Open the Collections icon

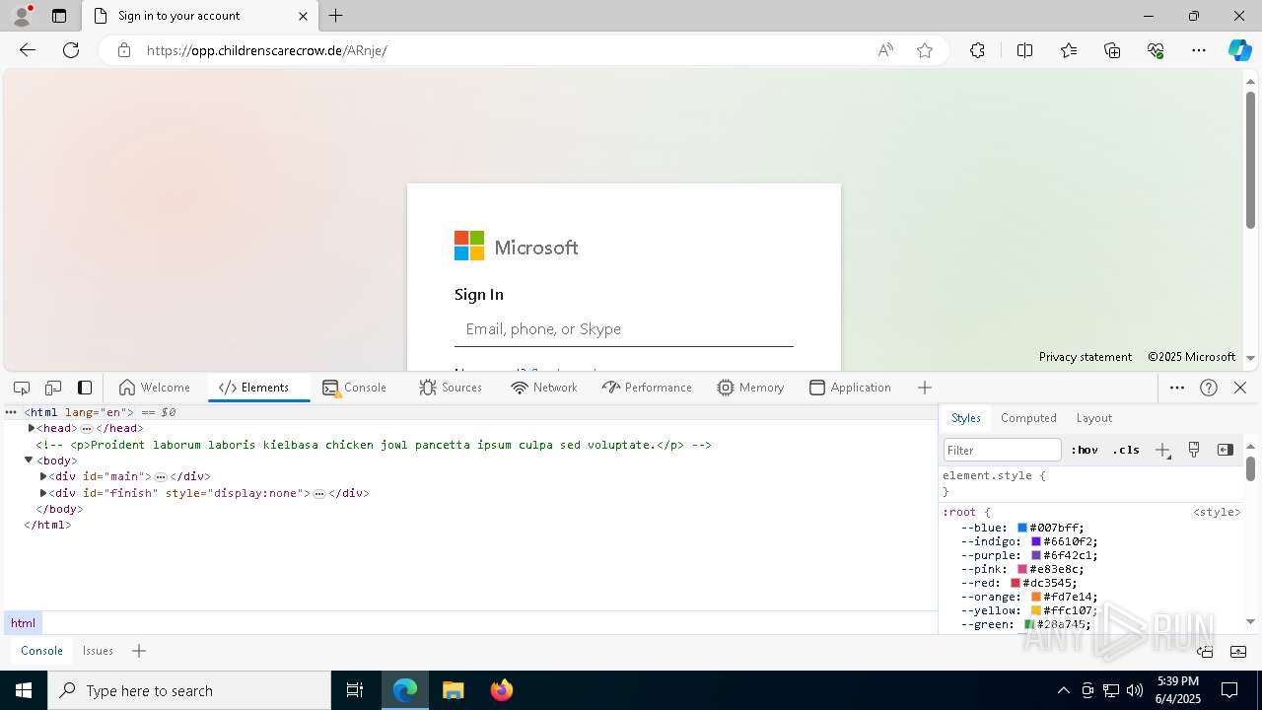[x=1112, y=50]
